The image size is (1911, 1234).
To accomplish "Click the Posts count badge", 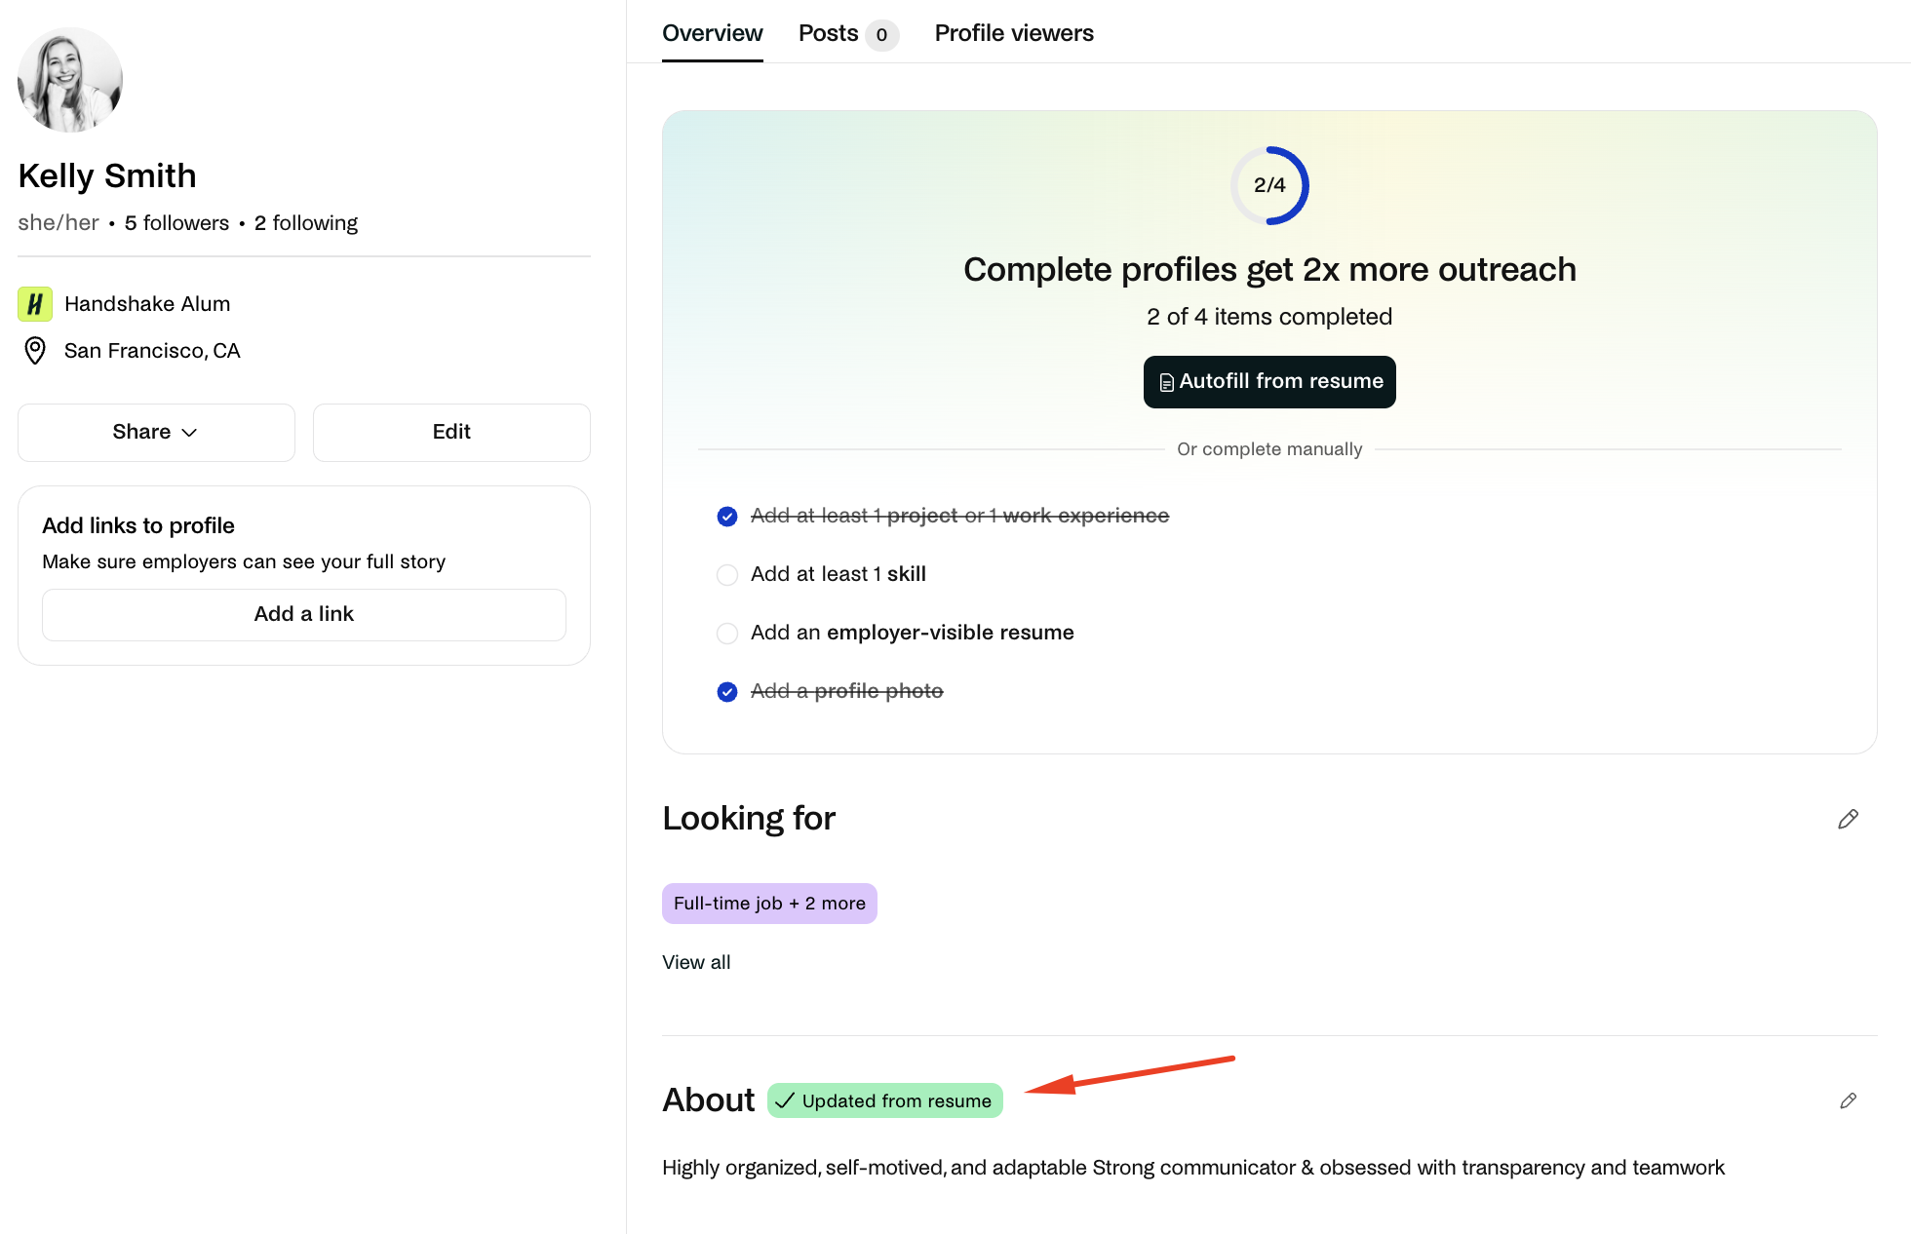I will point(881,35).
